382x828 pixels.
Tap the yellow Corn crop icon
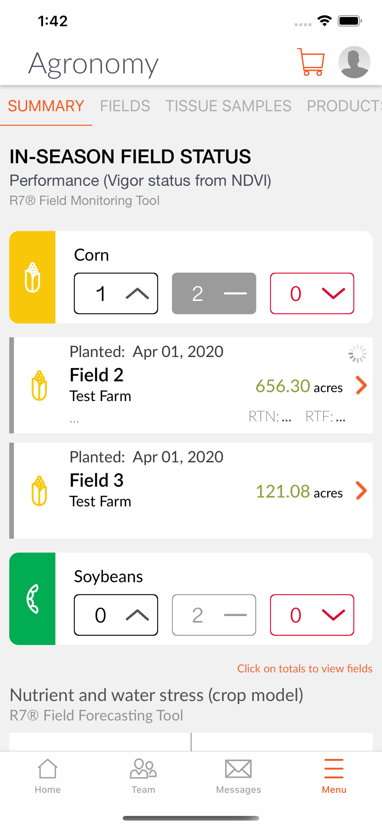click(x=32, y=277)
